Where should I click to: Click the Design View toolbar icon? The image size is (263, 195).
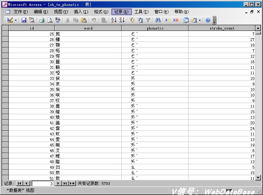pyautogui.click(x=10, y=20)
